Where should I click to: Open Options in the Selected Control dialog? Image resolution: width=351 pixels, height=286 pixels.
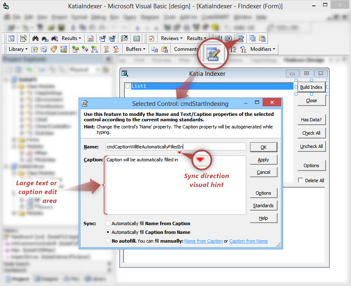pyautogui.click(x=263, y=193)
